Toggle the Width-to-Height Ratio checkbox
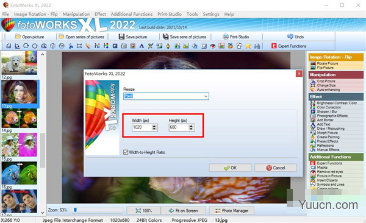 click(x=126, y=152)
